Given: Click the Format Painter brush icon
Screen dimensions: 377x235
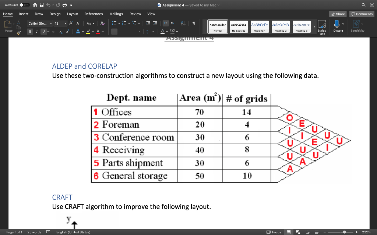Looking at the screenshot, I should pyautogui.click(x=18, y=33).
